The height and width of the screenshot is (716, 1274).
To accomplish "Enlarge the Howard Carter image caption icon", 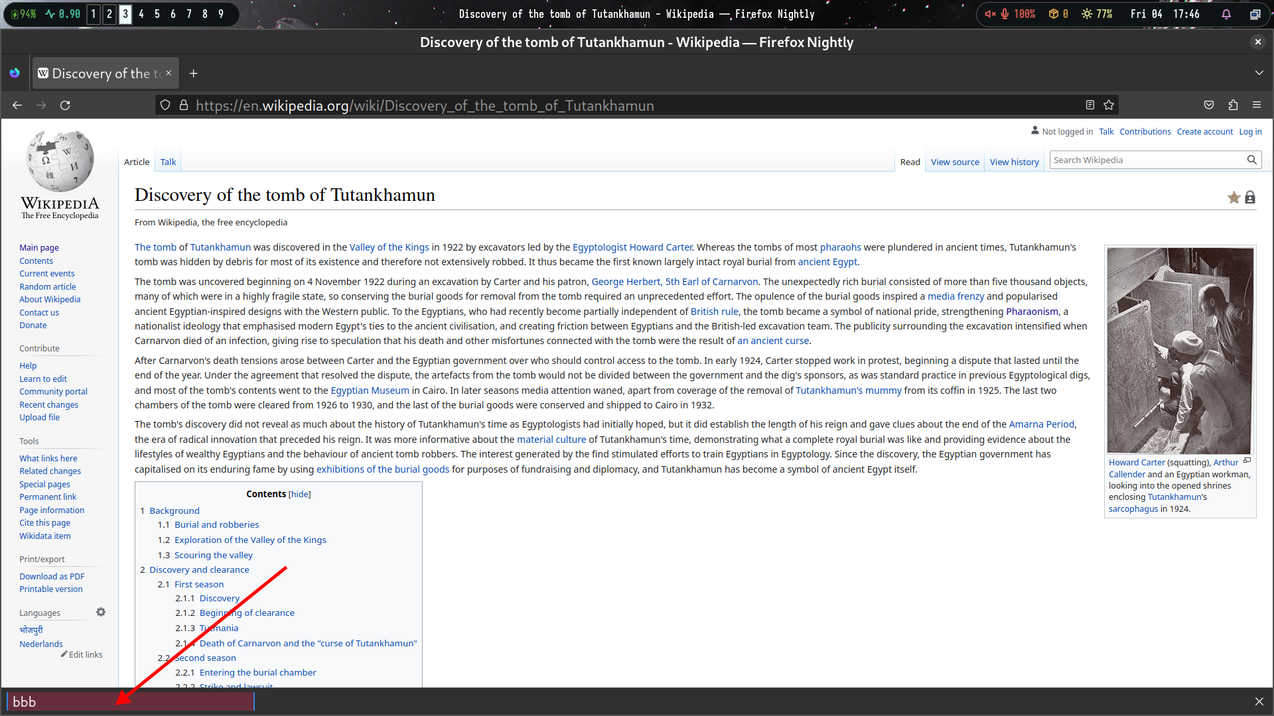I will pyautogui.click(x=1247, y=461).
